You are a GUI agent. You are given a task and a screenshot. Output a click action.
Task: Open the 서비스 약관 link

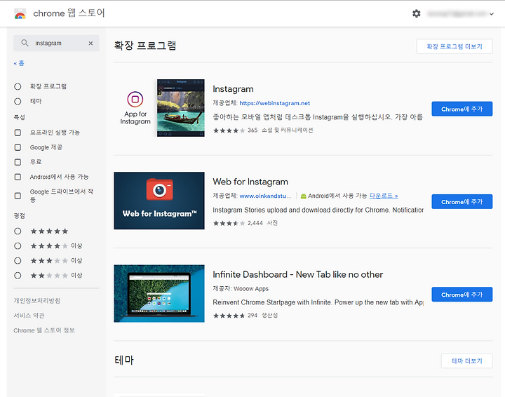tap(29, 315)
